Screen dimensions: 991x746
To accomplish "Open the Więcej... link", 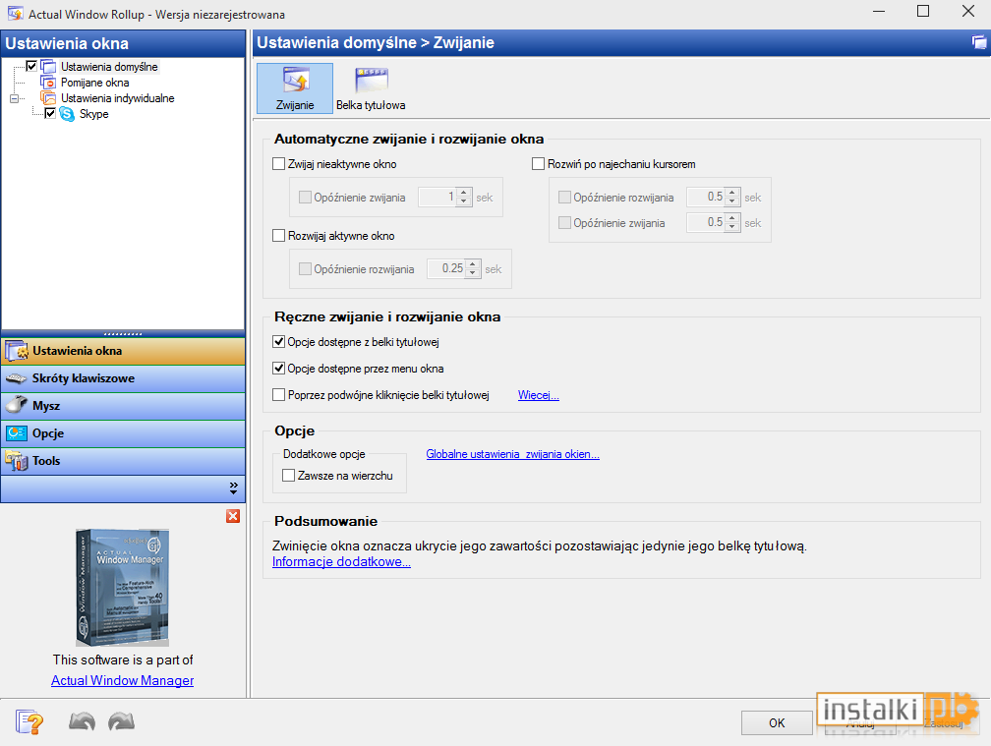I will [x=539, y=395].
